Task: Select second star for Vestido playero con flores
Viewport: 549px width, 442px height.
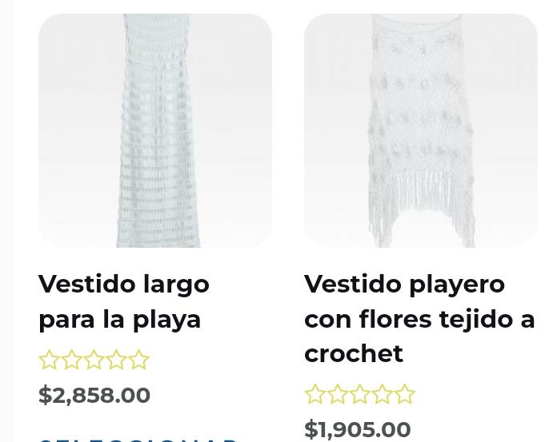Action: pyautogui.click(x=337, y=394)
